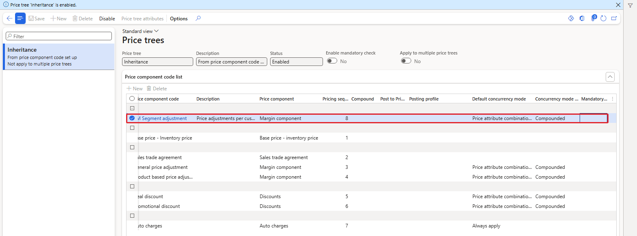Open Price tree attributes
The width and height of the screenshot is (637, 236).
point(142,19)
